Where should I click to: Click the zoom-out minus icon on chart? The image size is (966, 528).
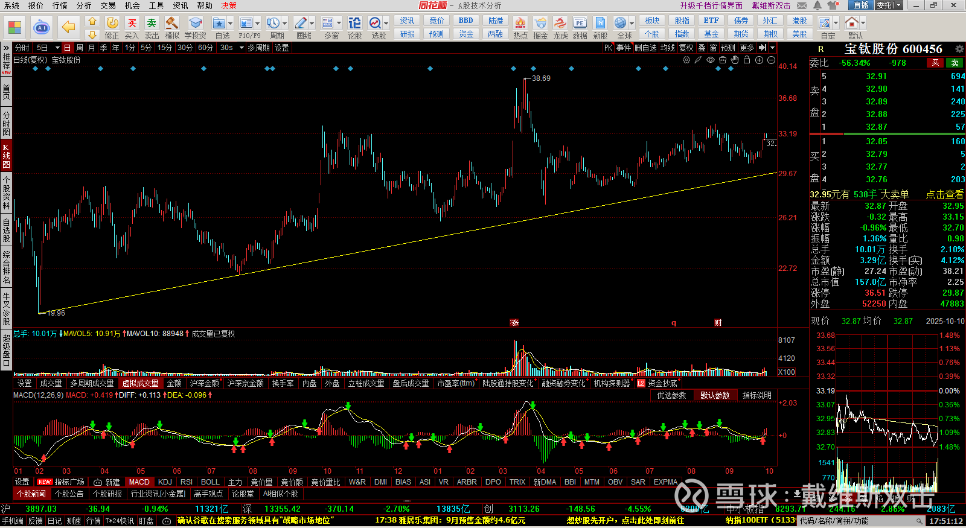click(771, 60)
